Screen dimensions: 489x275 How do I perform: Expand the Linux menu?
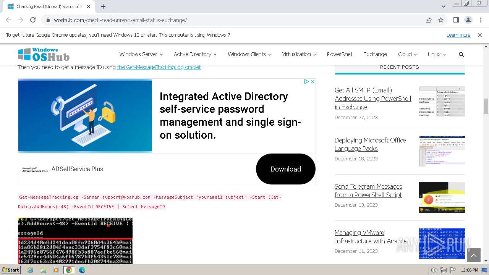pos(437,54)
